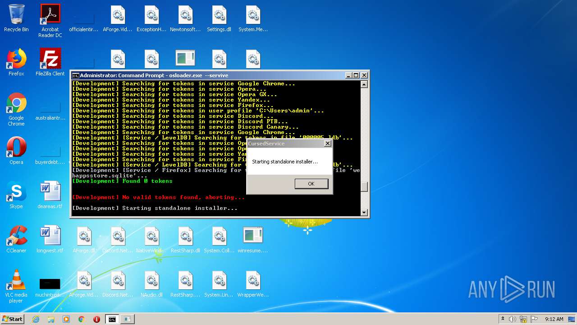Image resolution: width=577 pixels, height=325 pixels.
Task: Select the AForge.dll file icon
Action: 84,239
